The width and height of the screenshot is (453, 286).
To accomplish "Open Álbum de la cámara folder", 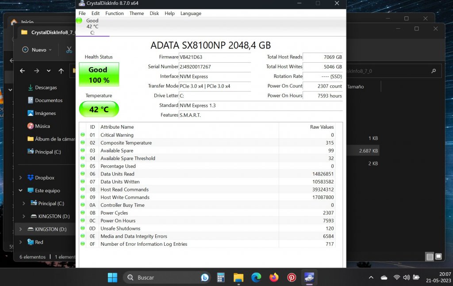I will 51,139.
